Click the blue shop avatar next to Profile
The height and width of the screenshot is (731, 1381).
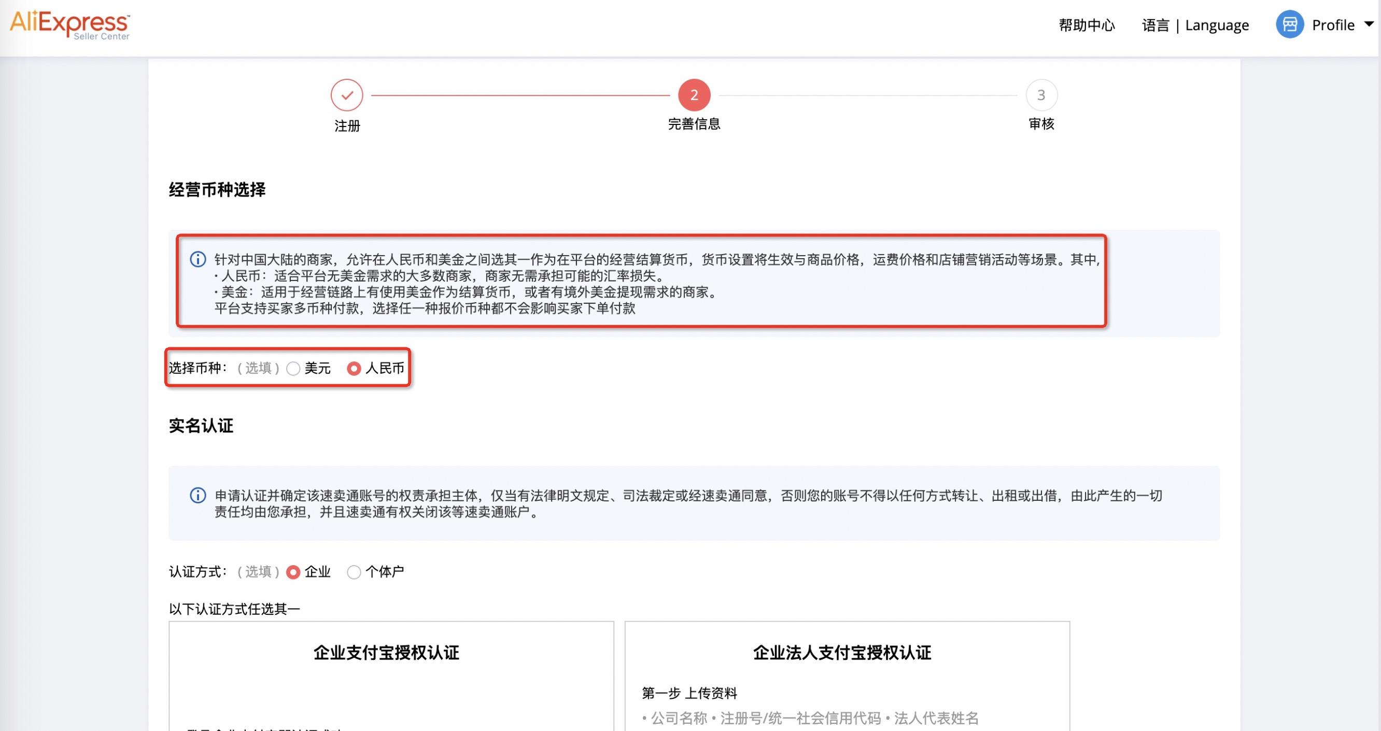[x=1290, y=25]
